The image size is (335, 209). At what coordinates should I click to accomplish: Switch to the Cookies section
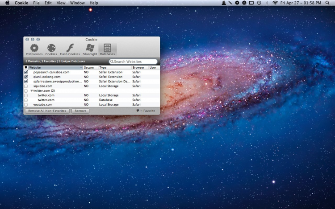[x=51, y=49]
